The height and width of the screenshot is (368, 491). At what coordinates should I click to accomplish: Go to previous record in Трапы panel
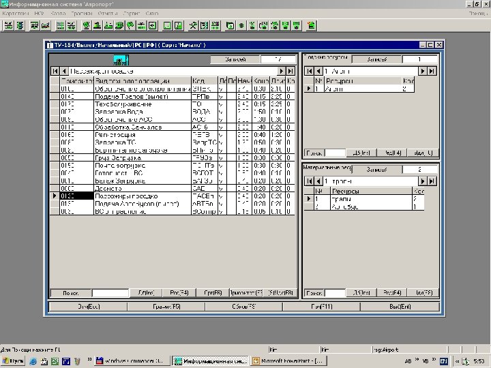pyautogui.click(x=318, y=181)
